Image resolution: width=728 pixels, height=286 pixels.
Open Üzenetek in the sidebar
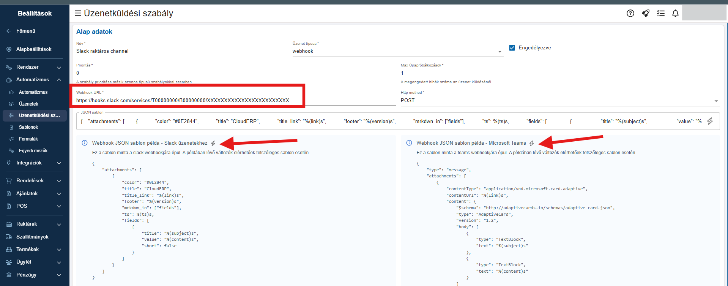[x=28, y=104]
